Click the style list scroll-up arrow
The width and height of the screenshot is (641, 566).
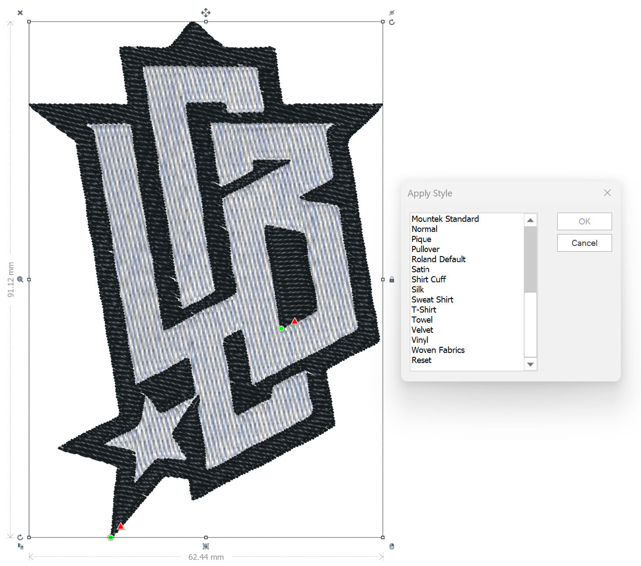(530, 220)
